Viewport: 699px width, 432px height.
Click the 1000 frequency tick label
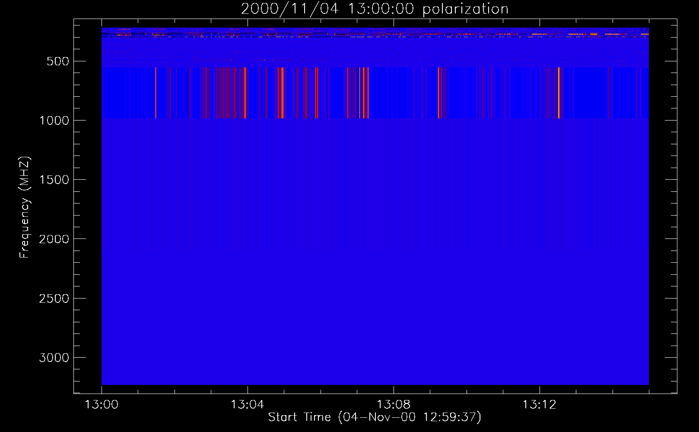point(54,121)
